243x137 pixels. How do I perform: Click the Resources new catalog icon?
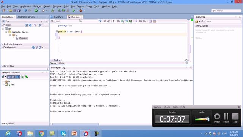(197, 21)
